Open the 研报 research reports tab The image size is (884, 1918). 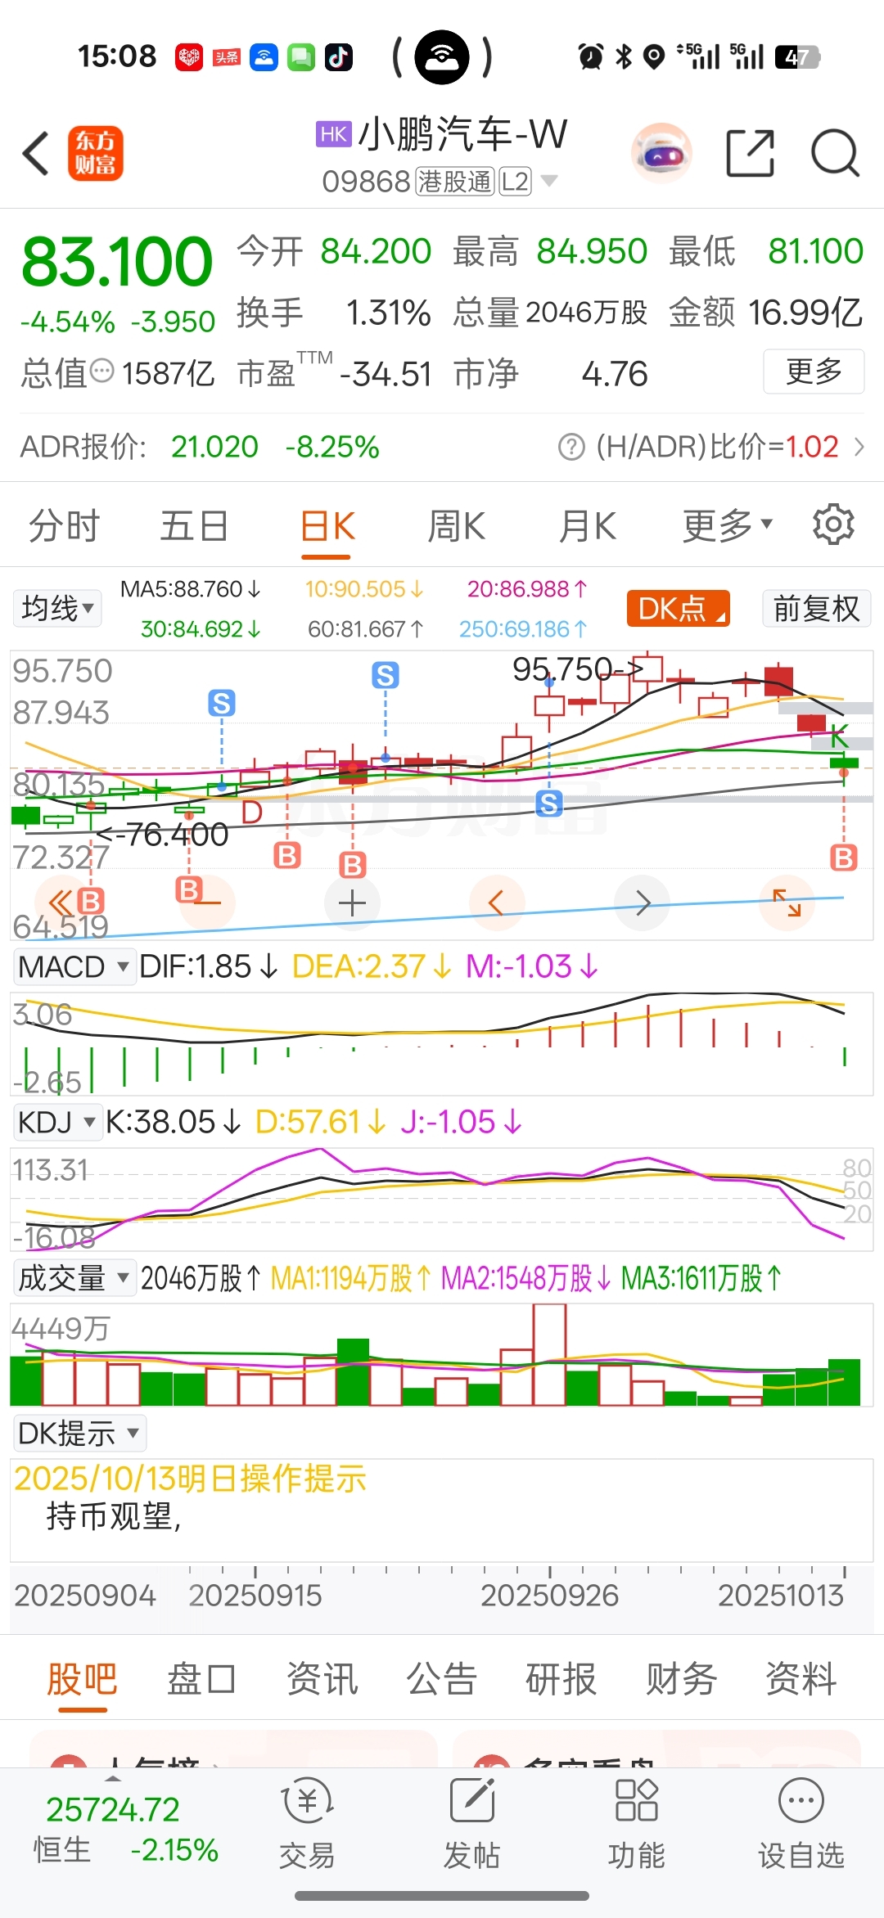tap(562, 1679)
